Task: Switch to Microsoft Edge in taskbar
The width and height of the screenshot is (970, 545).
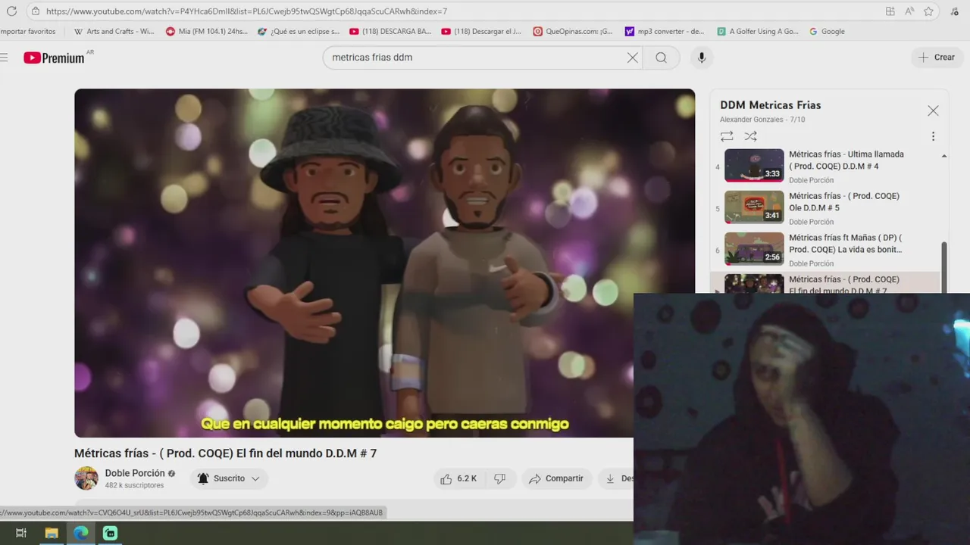Action: (x=81, y=533)
